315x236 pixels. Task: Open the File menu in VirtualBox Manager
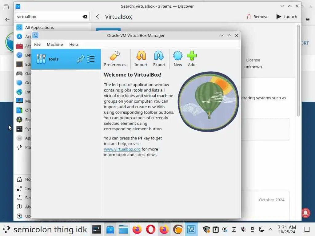click(x=37, y=44)
